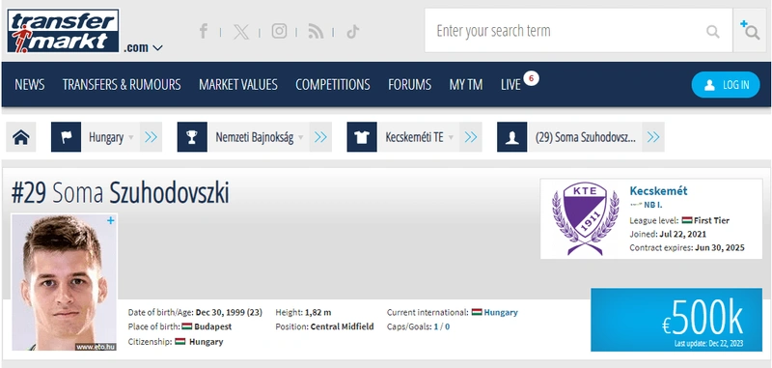
Task: Click Last update: Dec 22, 2023 text
Action: click(x=708, y=343)
